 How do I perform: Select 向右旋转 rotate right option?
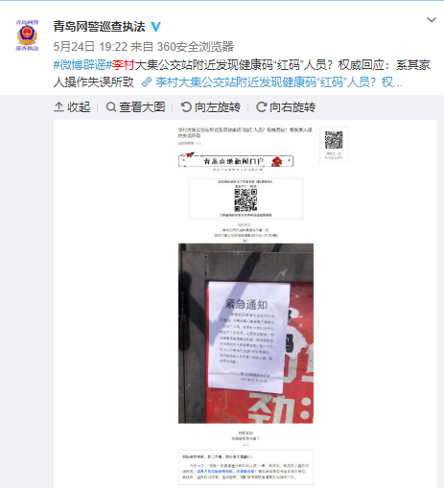pyautogui.click(x=292, y=107)
